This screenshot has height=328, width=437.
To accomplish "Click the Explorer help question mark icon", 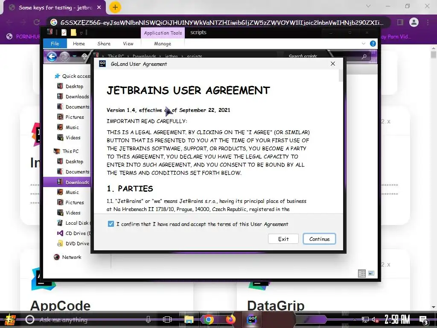I will coord(373,44).
